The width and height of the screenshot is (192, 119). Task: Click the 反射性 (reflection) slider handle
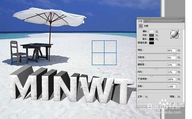[142, 61]
